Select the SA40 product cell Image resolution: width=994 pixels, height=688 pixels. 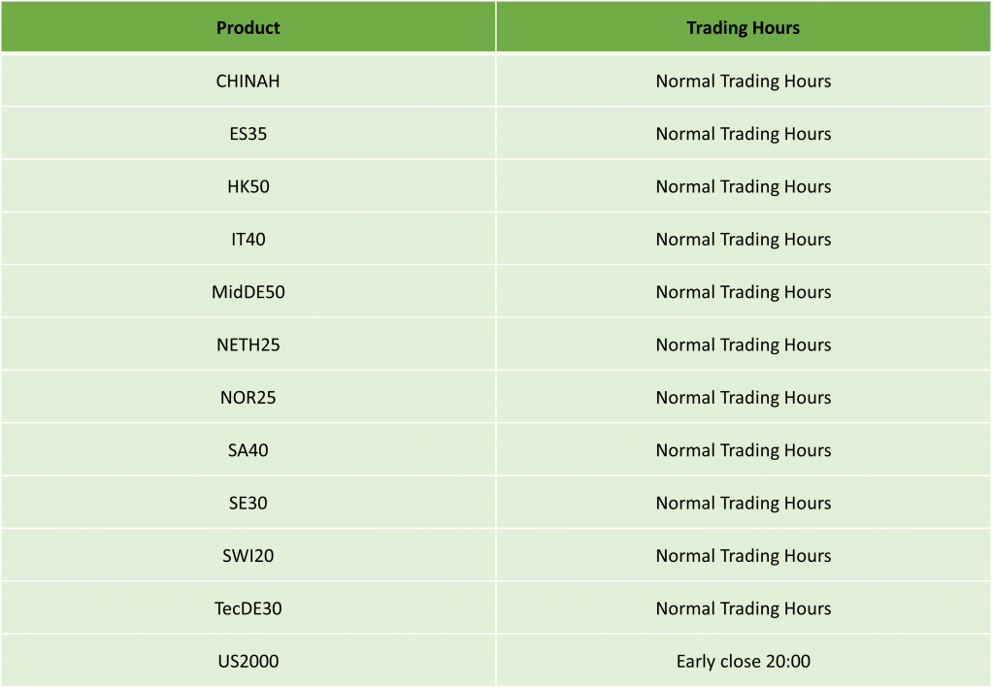[x=248, y=450]
